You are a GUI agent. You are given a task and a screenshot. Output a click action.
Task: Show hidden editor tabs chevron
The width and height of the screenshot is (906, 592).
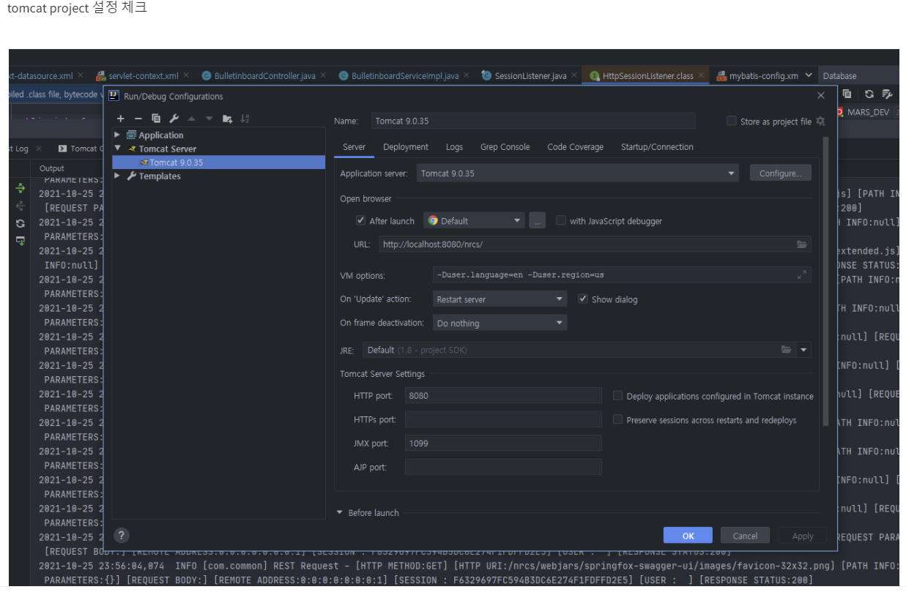click(x=809, y=75)
